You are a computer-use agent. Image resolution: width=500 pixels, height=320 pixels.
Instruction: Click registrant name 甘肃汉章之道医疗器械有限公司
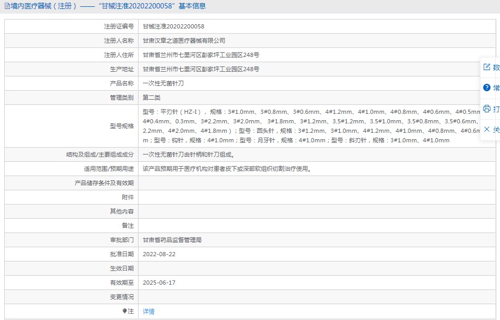(184, 41)
